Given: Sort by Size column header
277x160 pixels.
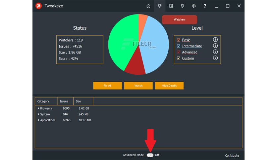Looking at the screenshot, I should tap(83, 101).
